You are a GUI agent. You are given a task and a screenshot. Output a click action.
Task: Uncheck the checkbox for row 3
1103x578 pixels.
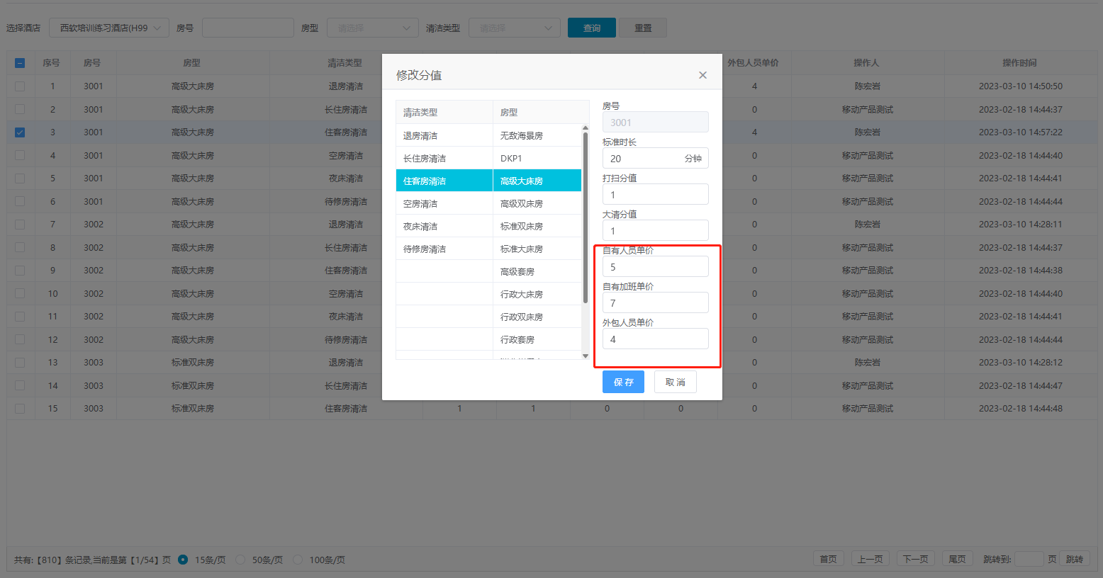[20, 132]
